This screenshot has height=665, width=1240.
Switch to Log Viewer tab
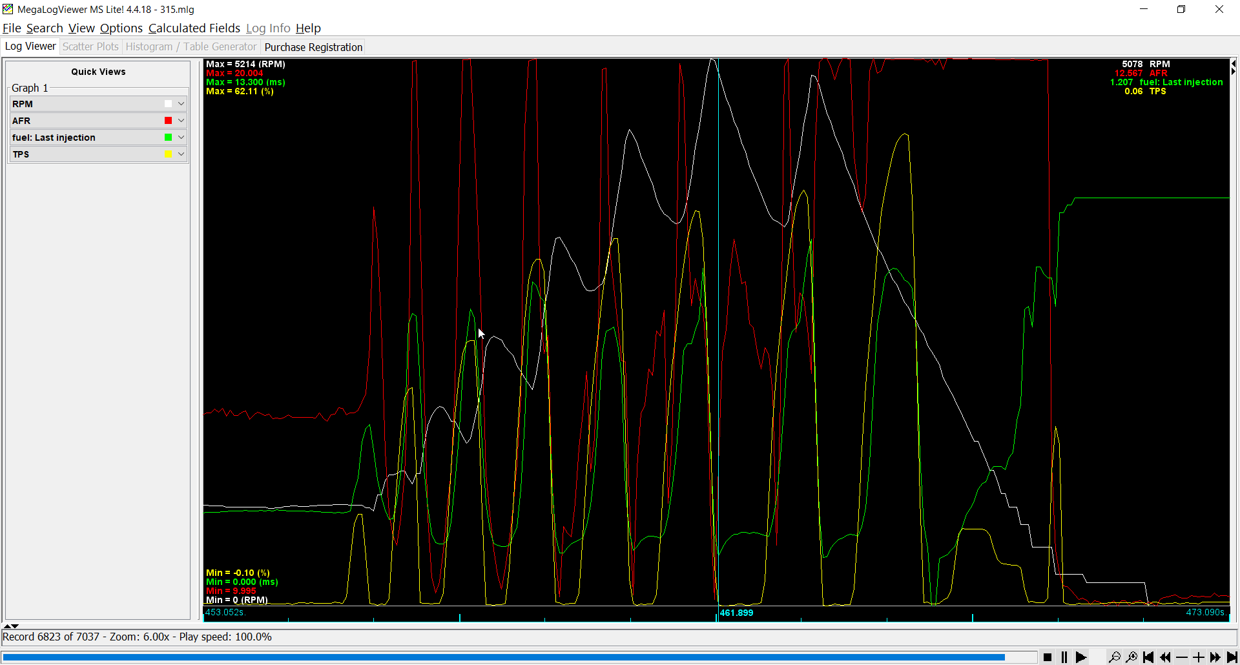tap(30, 46)
